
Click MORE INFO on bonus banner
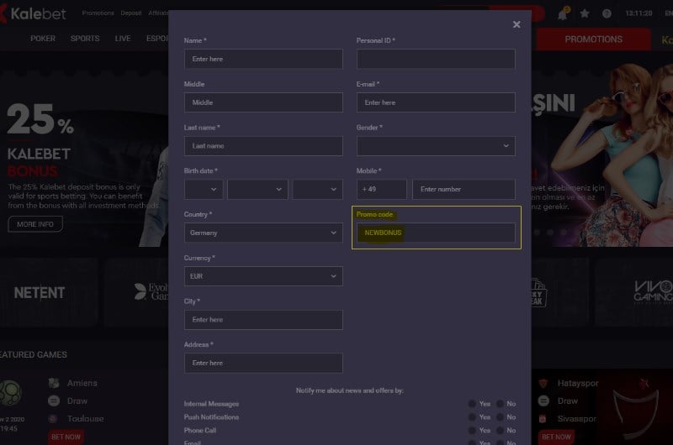(35, 224)
